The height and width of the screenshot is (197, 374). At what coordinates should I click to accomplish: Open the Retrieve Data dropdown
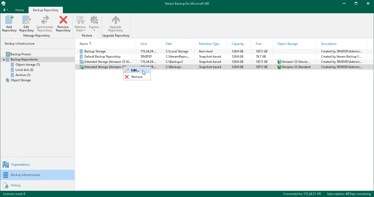pos(80,24)
